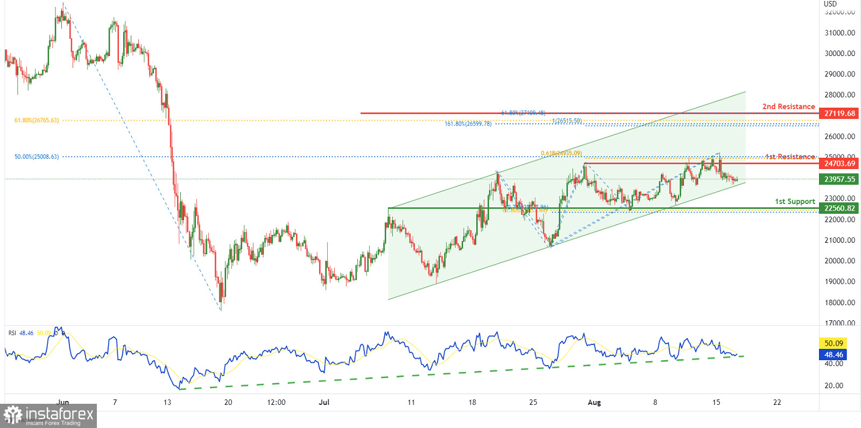Click the blue 48.46 RSI value tag
This screenshot has width=861, height=428.
pyautogui.click(x=833, y=355)
